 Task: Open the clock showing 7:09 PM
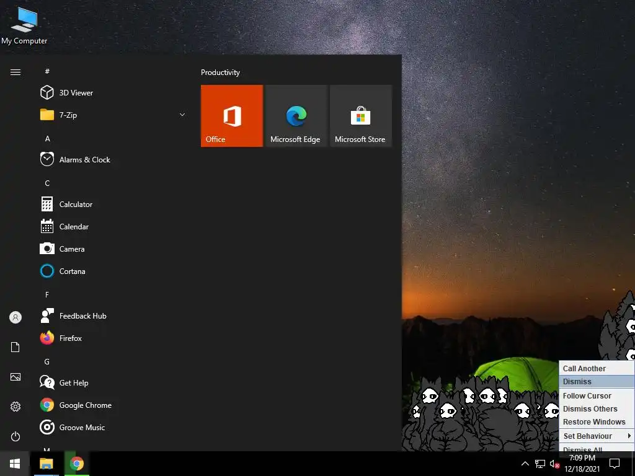pyautogui.click(x=582, y=464)
